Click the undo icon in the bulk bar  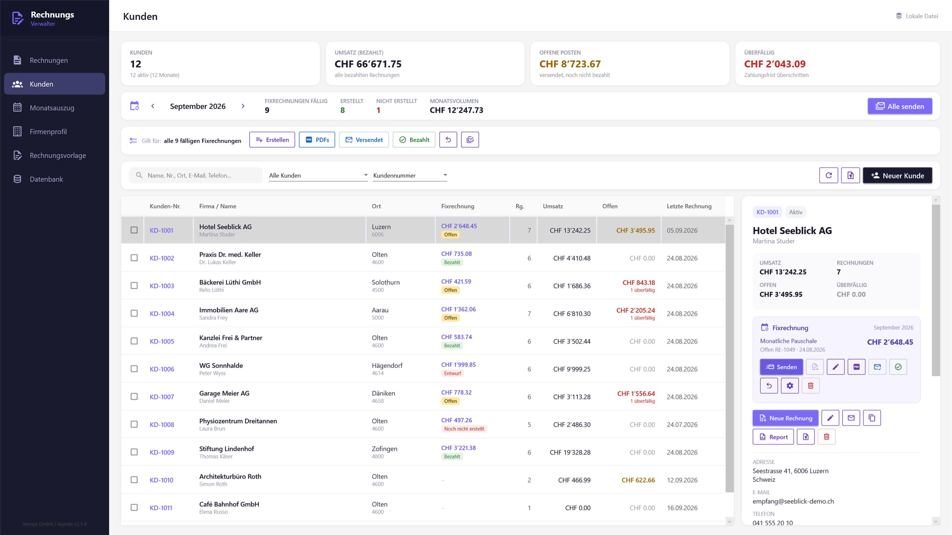(x=448, y=139)
